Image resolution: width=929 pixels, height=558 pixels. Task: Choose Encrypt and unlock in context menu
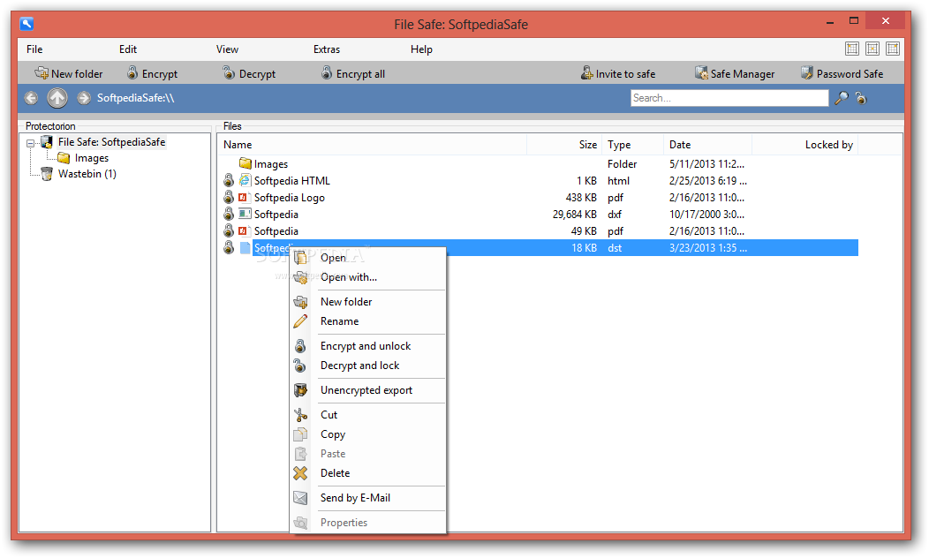tap(368, 346)
